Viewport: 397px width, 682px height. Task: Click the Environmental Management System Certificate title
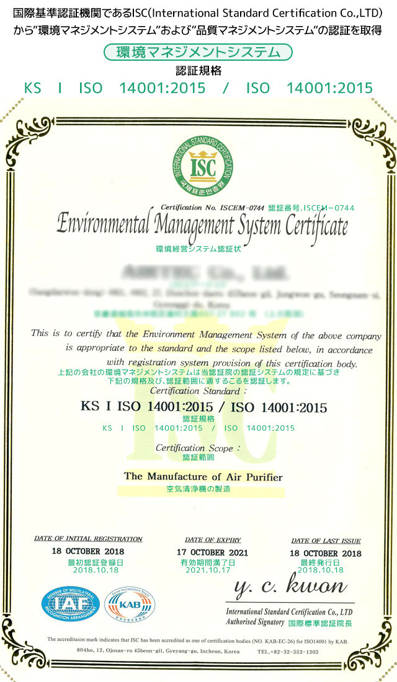202,225
